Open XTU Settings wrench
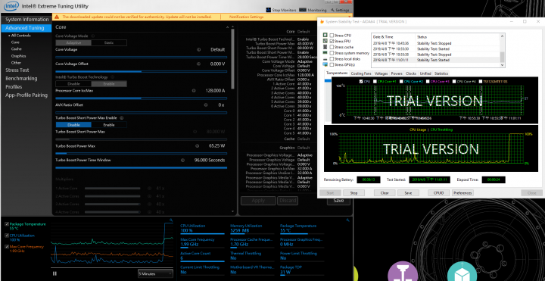 click(x=340, y=10)
